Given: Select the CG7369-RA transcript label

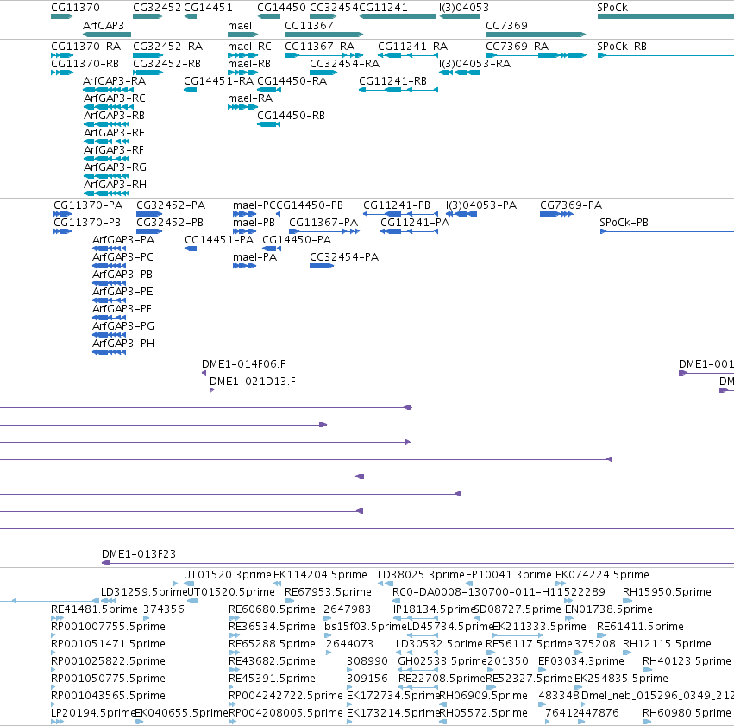Looking at the screenshot, I should click(x=517, y=47).
